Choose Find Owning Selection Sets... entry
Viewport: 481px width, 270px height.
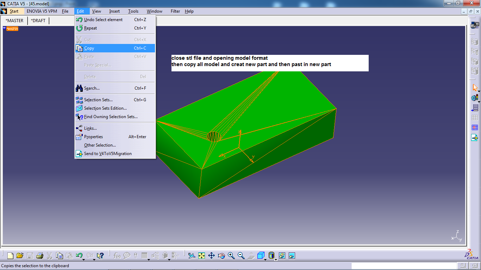(115, 117)
